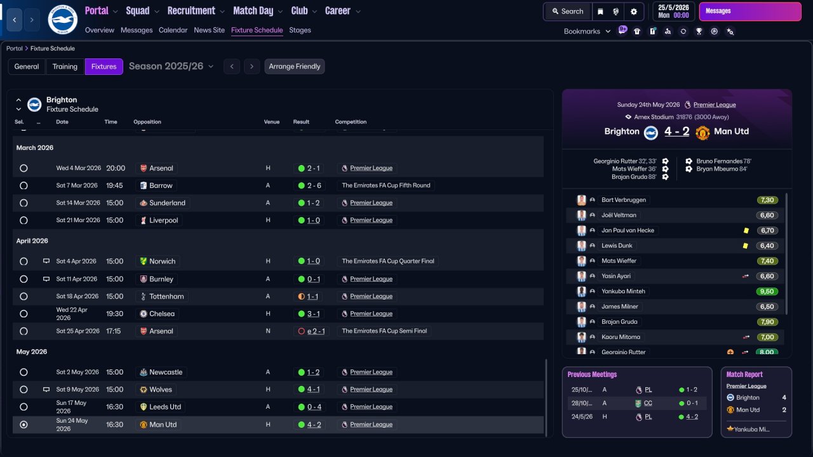
Task: Switch to the General tab
Action: pyautogui.click(x=27, y=67)
